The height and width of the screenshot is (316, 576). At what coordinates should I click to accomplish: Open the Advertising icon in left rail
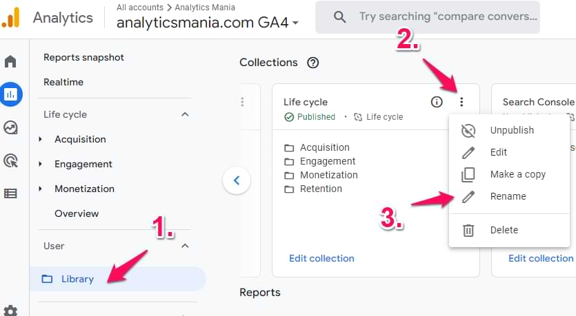point(10,160)
